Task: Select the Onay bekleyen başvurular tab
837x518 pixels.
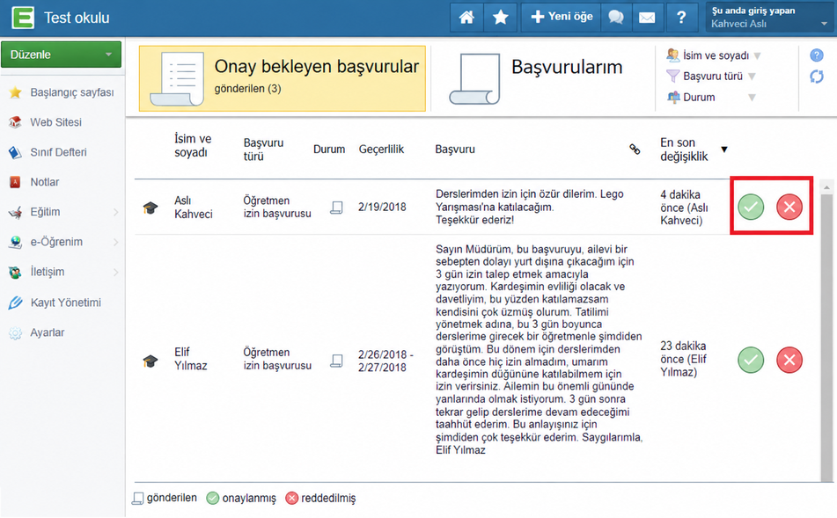Action: (283, 78)
